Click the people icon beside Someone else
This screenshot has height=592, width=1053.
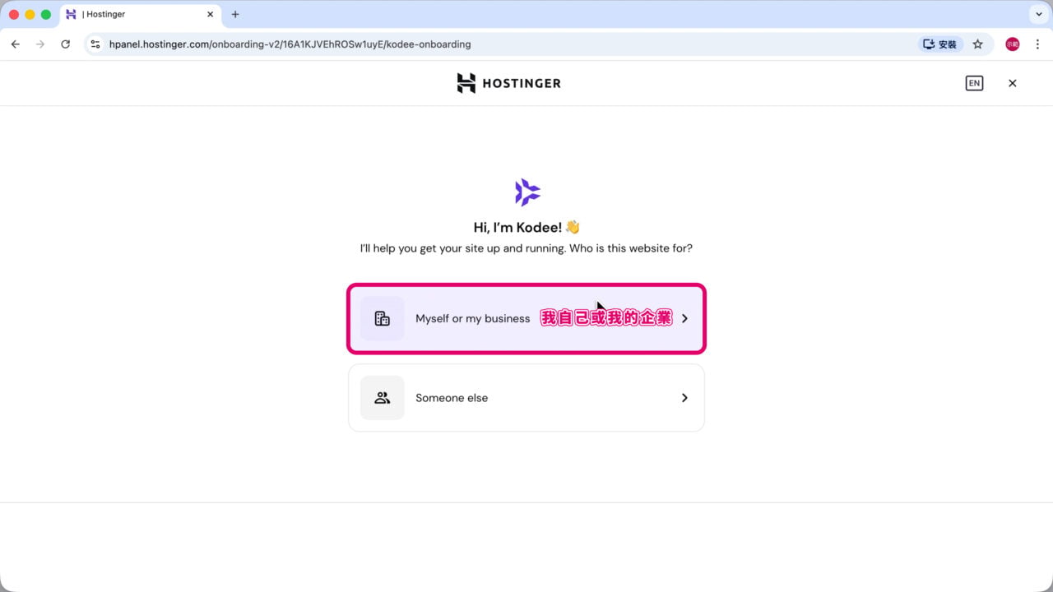(383, 398)
